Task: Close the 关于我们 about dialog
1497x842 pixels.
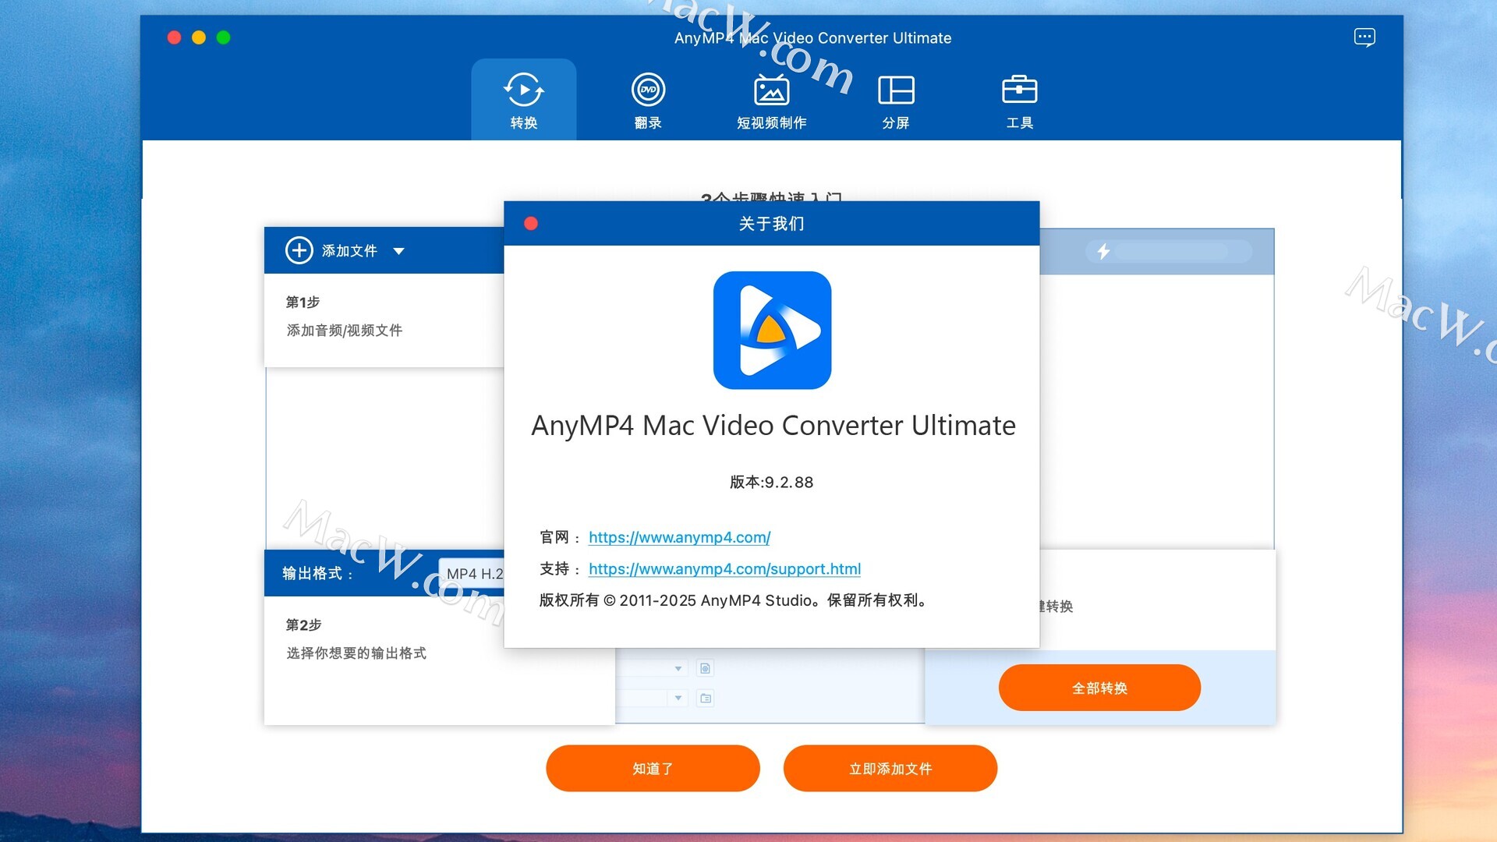Action: click(x=531, y=224)
